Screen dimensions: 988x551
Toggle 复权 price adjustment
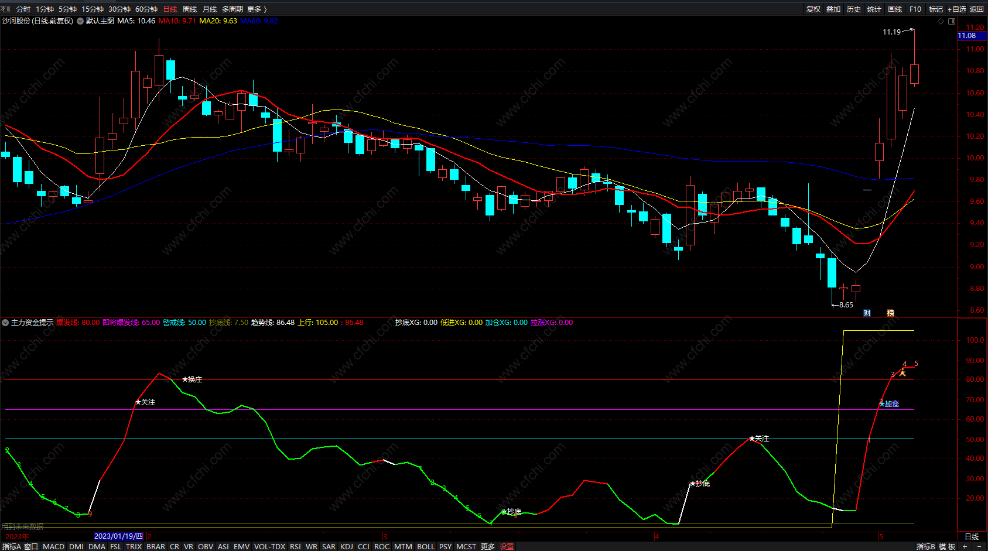(813, 9)
